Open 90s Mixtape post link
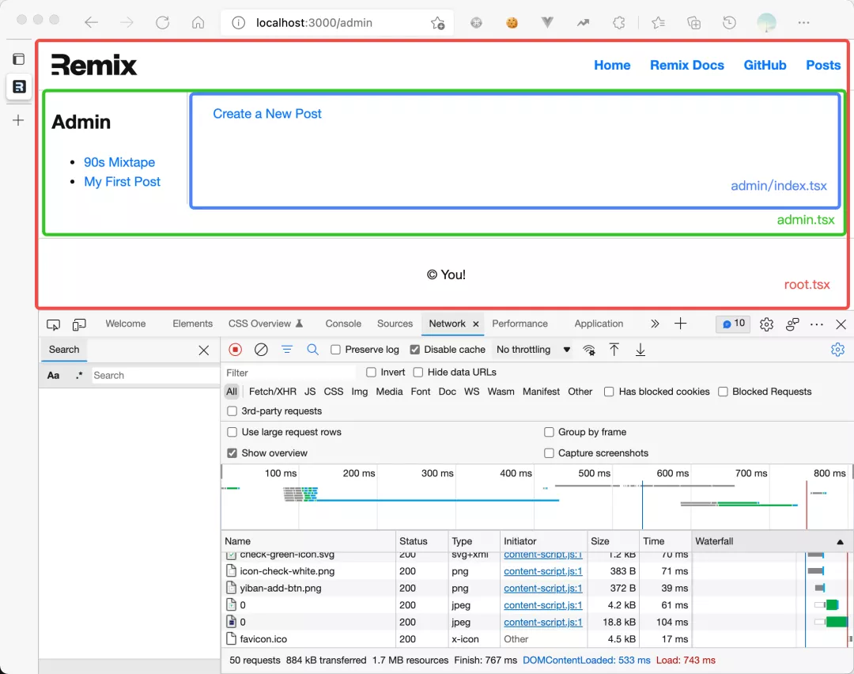 click(x=119, y=162)
